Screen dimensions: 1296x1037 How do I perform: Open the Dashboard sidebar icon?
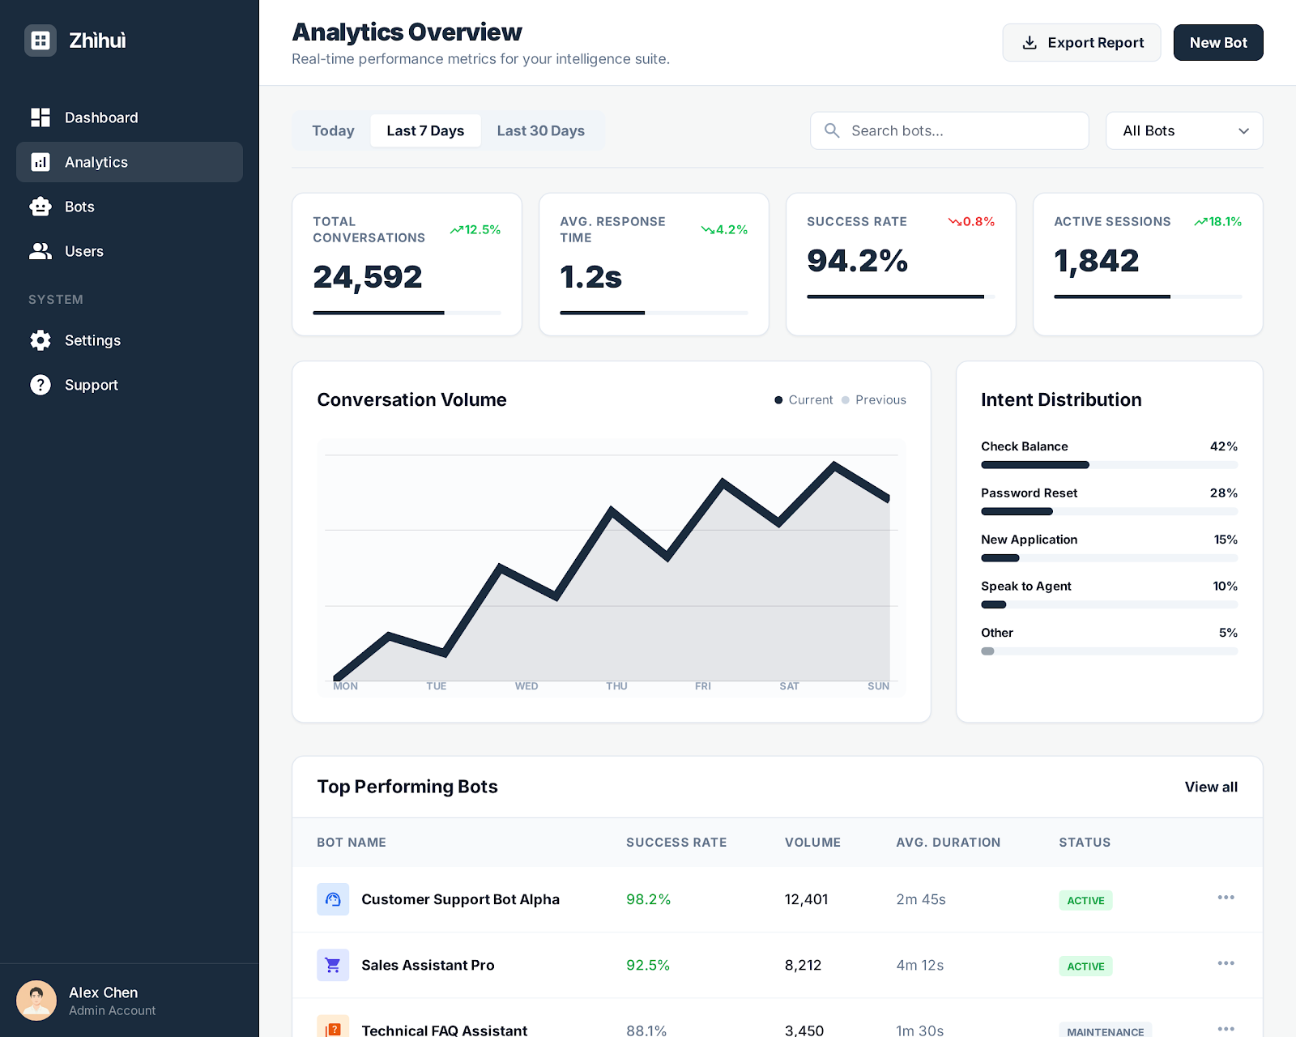pyautogui.click(x=40, y=117)
